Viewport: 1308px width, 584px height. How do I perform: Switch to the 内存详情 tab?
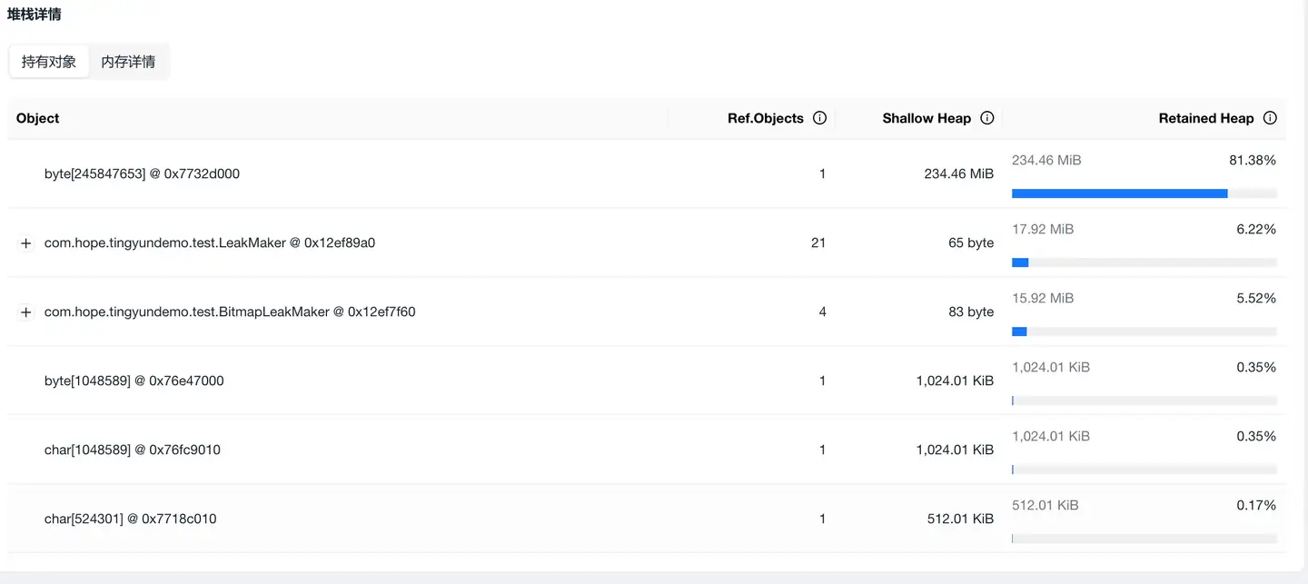coord(128,62)
